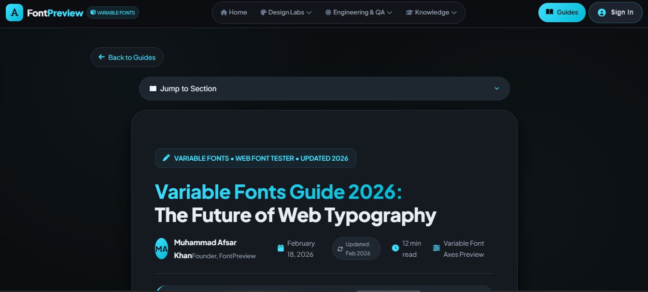Image resolution: width=648 pixels, height=292 pixels.
Task: Click the book icon in Jump to Section
Action: 153,88
